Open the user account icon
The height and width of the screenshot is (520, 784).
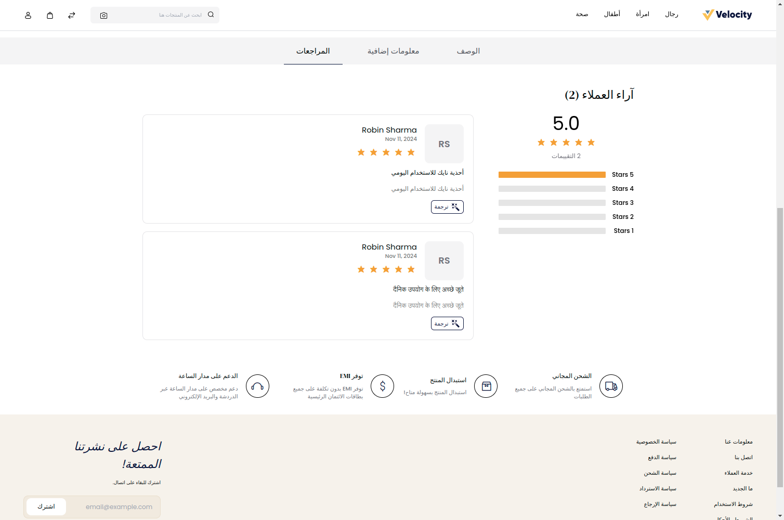[28, 15]
